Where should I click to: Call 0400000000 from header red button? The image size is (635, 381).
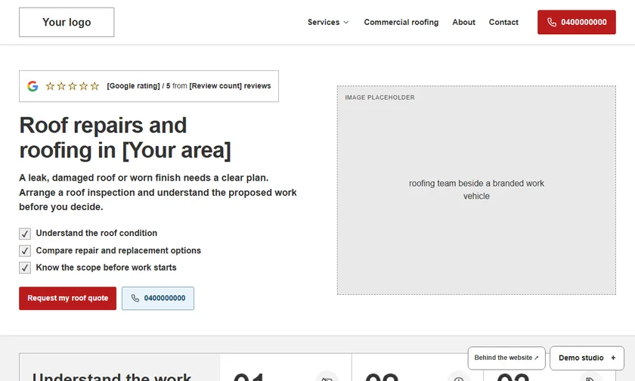click(577, 22)
